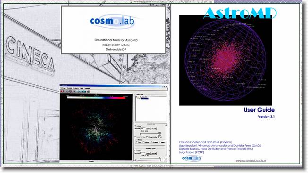Image resolution: width=308 pixels, height=173 pixels.
Task: Click the first red icon in AstroMD toolbar
Action: [x=61, y=91]
